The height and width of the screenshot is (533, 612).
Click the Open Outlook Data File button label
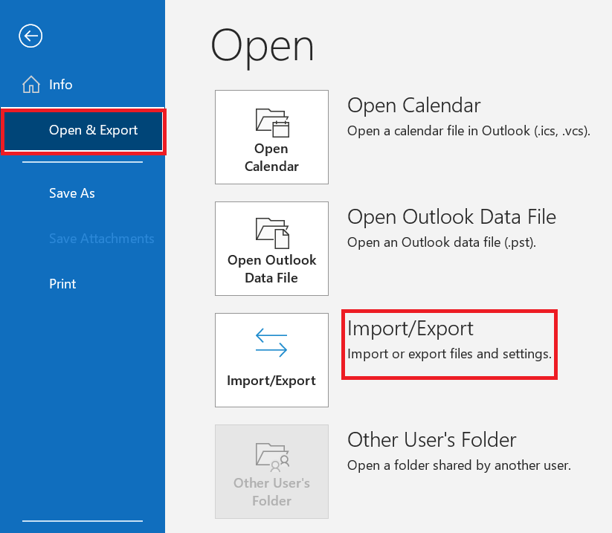coord(271,269)
